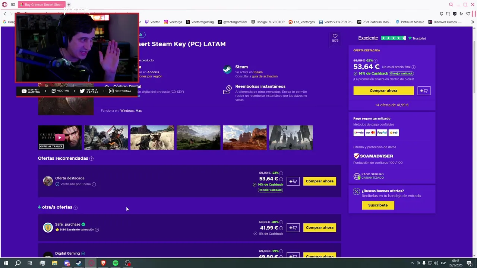Screen dimensions: 477x268
Task: Open Opera tab search magnifier icon
Action: click(x=451, y=4)
